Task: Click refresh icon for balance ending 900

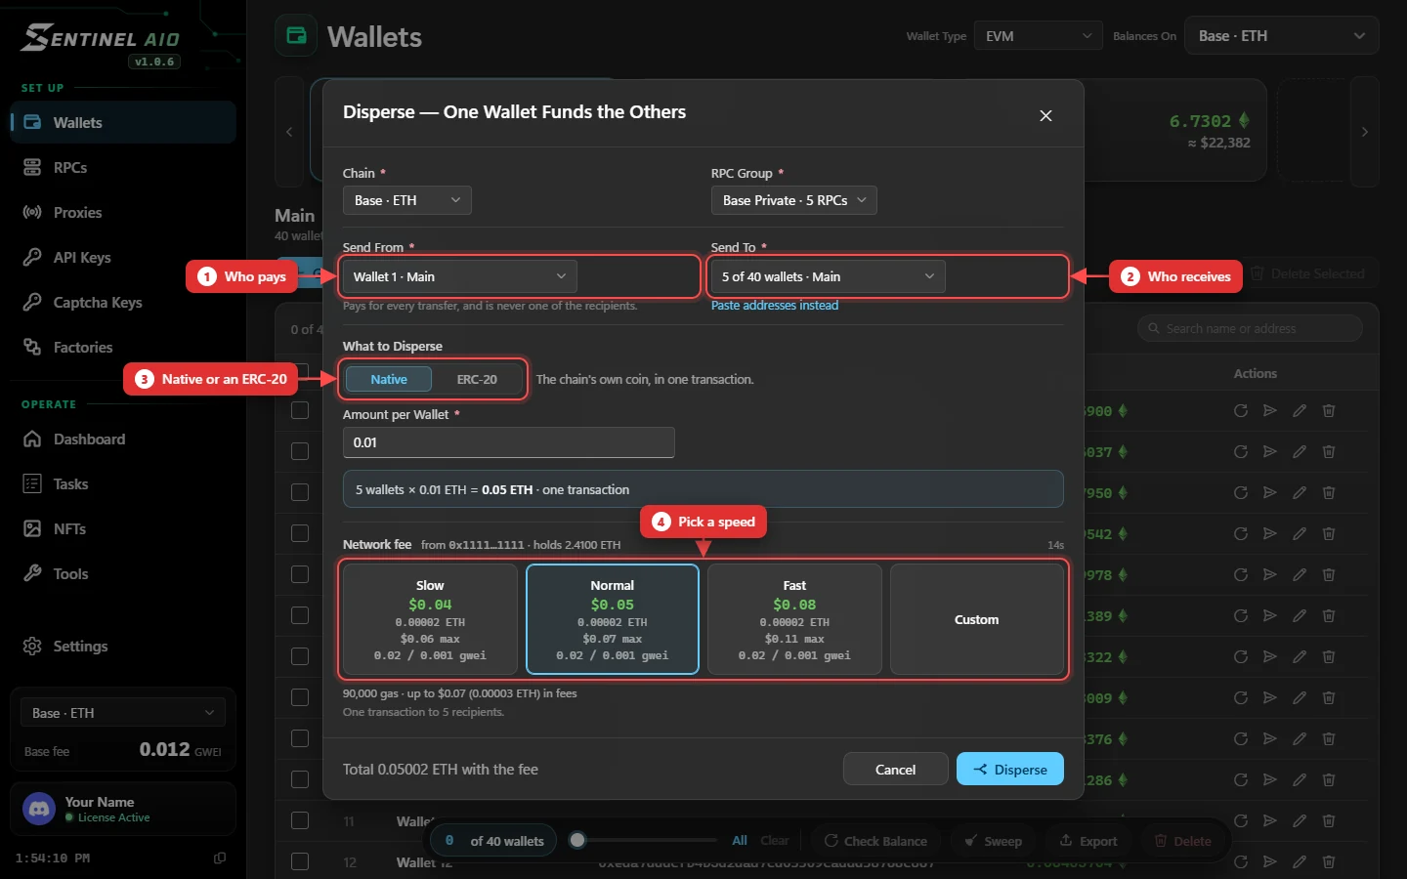Action: [x=1241, y=411]
